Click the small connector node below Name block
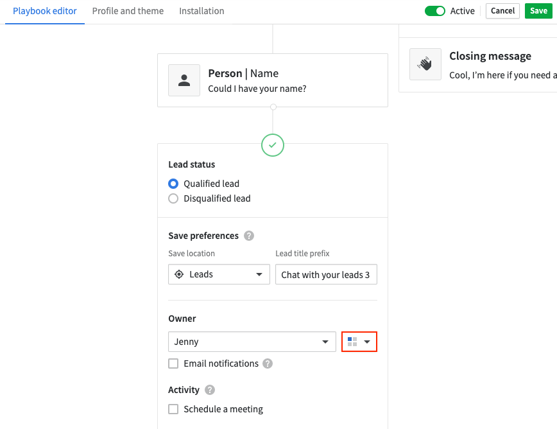The height and width of the screenshot is (429, 557). coord(273,107)
